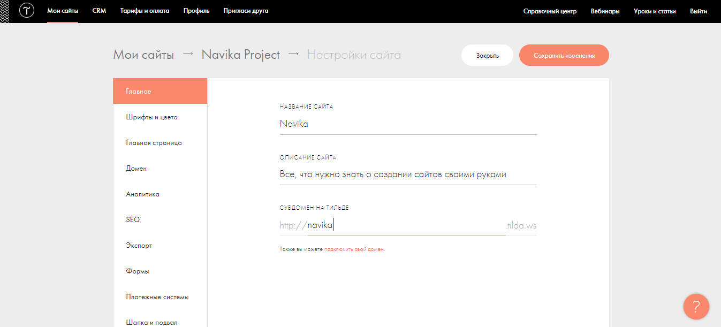Follow the подключить свой домен link
The image size is (721, 327).
pos(354,249)
